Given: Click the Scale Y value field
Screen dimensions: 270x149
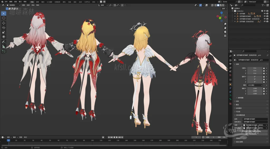Looking at the screenshot, I should [255, 91].
